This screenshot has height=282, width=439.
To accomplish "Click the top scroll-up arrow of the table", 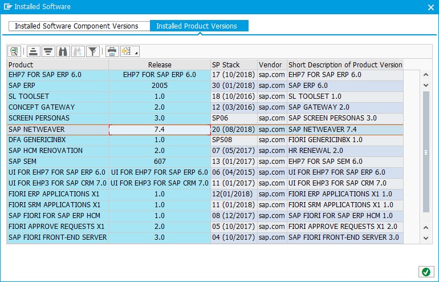I will [x=426, y=75].
